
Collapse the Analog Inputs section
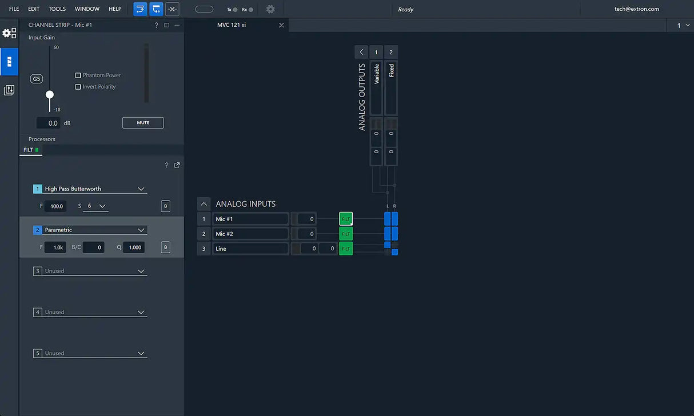point(204,204)
